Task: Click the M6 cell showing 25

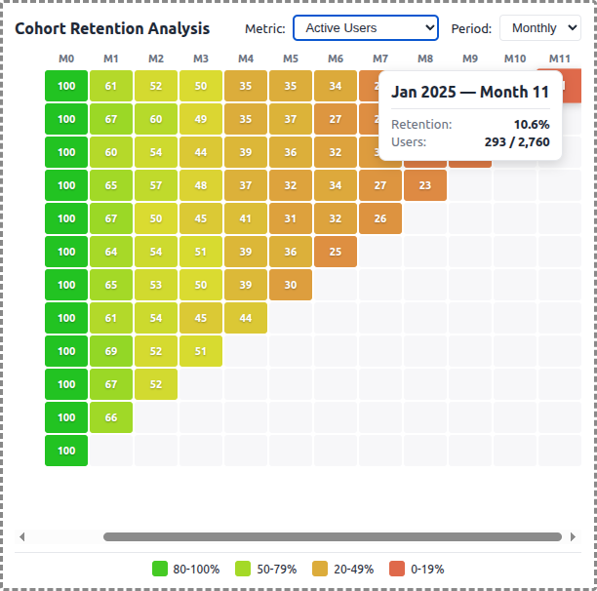Action: point(336,252)
